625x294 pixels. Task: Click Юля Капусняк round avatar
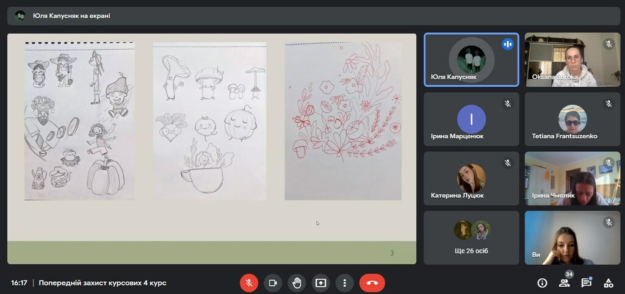[x=471, y=59]
